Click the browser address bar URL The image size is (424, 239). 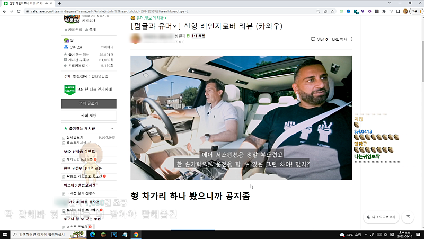pos(159,11)
